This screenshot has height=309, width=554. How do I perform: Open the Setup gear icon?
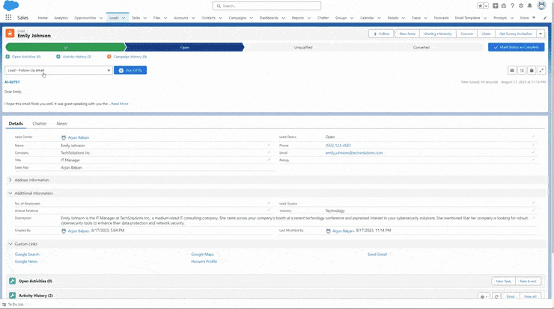pyautogui.click(x=521, y=6)
